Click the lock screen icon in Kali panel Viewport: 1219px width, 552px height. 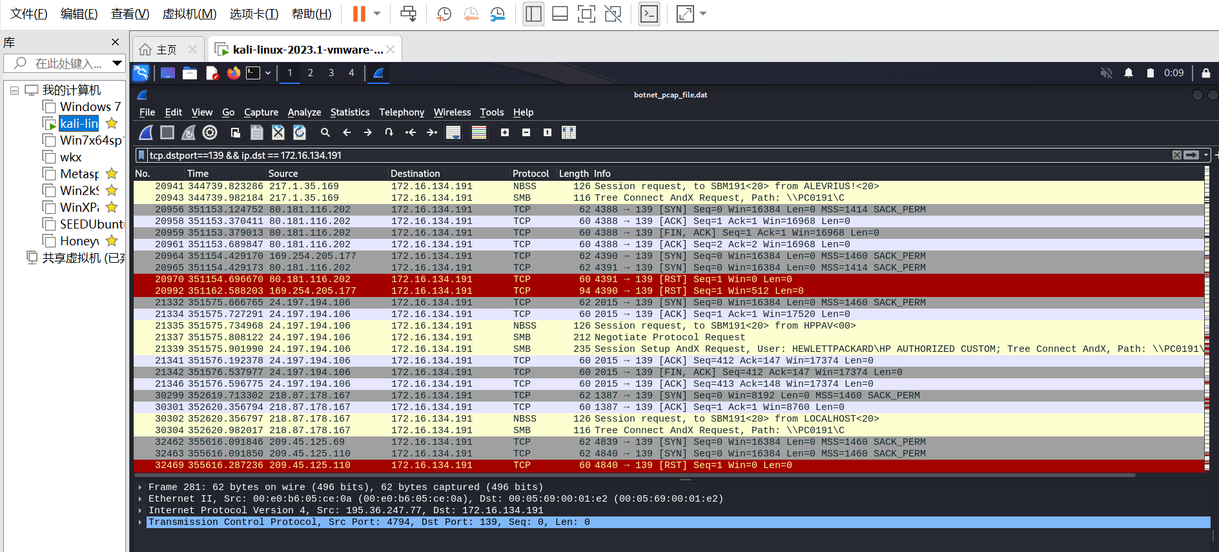coord(1205,73)
